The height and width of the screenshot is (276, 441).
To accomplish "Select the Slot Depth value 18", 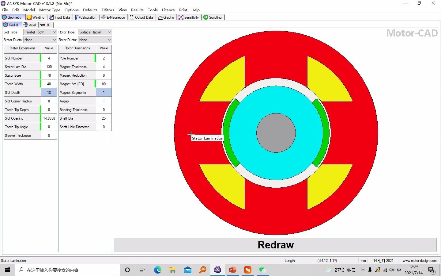I will pyautogui.click(x=49, y=93).
